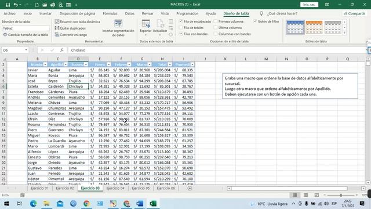The image size is (371, 209).
Task: Click the horizontal scrollbar
Action: tap(289, 188)
